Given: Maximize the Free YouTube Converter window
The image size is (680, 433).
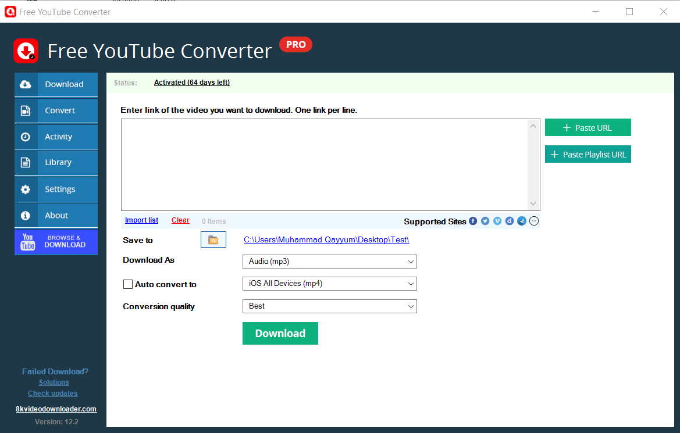Looking at the screenshot, I should pos(629,12).
